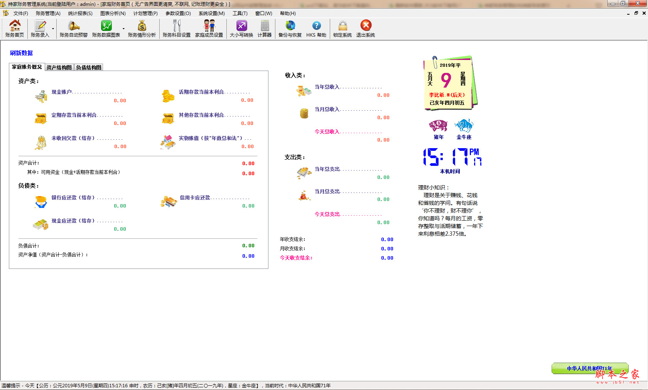Lock the system with 锁定系统
Screen dimensions: 648x390
click(342, 29)
